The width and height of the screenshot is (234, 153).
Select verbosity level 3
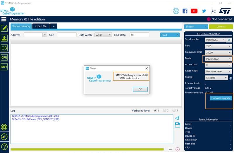[174, 111]
